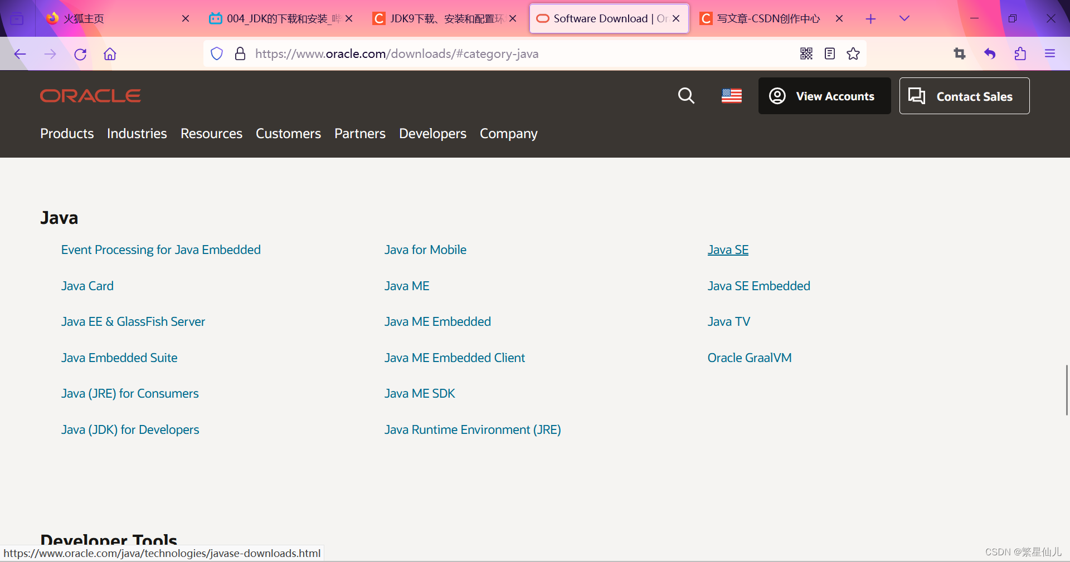Bookmark this page with the star
Viewport: 1070px width, 562px height.
pyautogui.click(x=853, y=53)
